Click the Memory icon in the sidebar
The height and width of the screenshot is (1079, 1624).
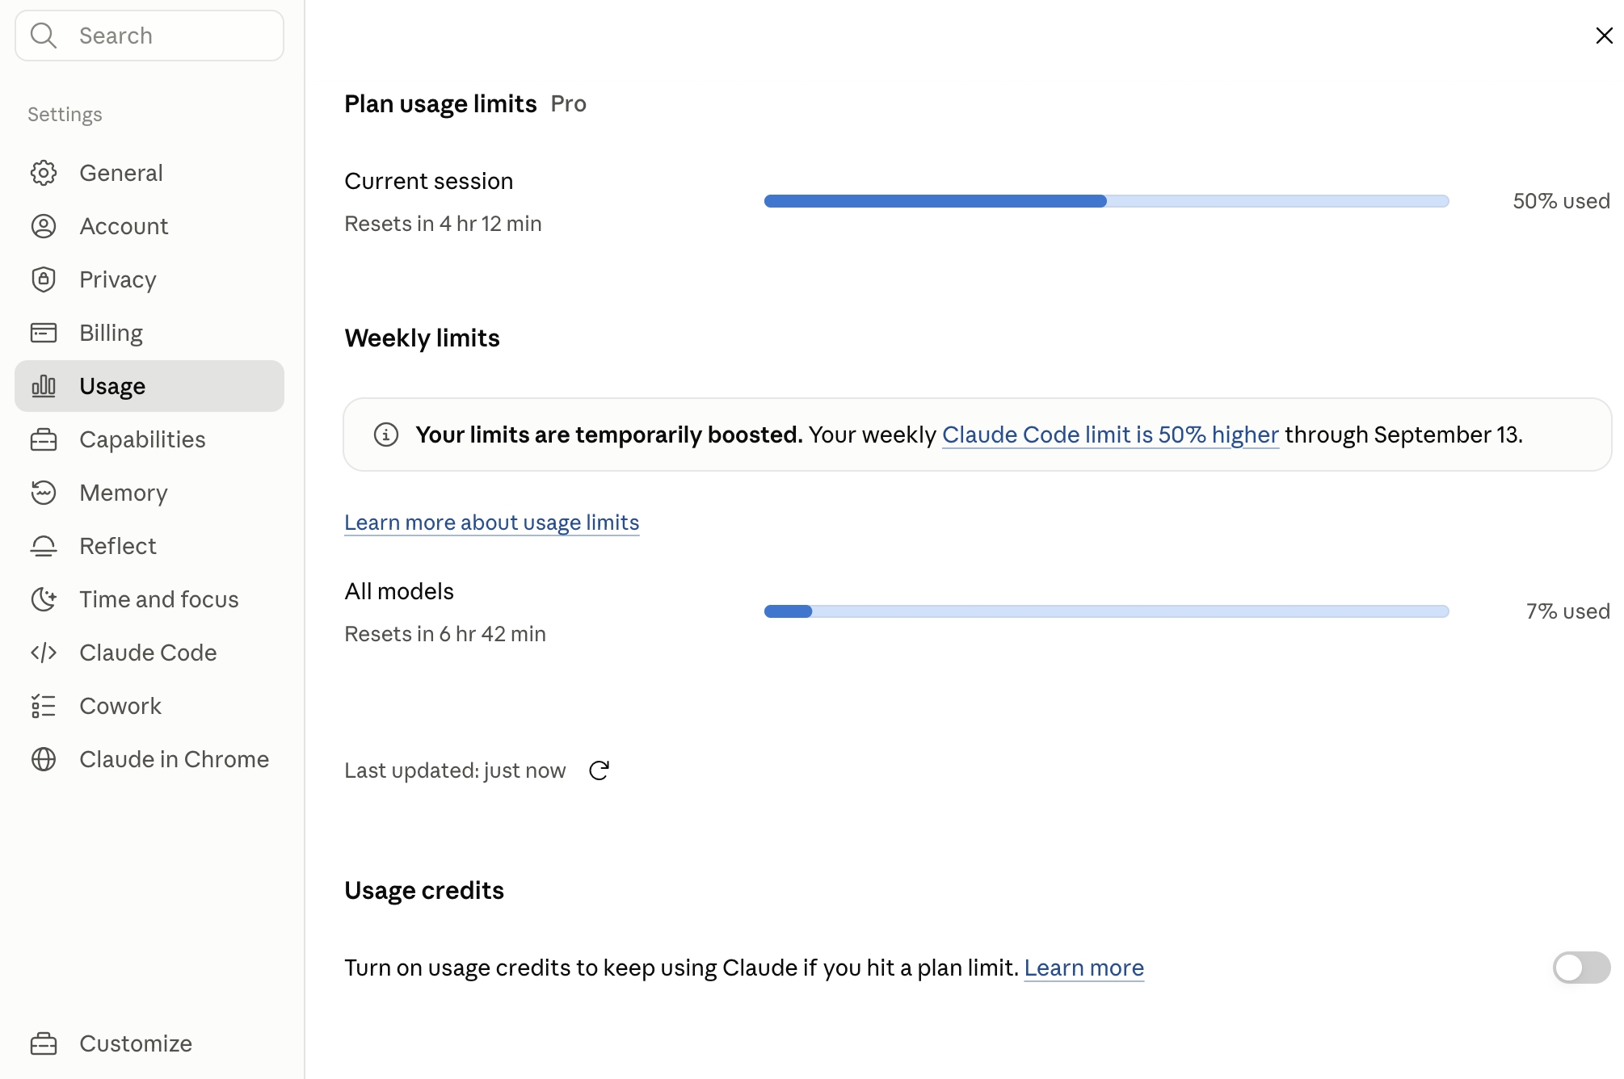[44, 493]
